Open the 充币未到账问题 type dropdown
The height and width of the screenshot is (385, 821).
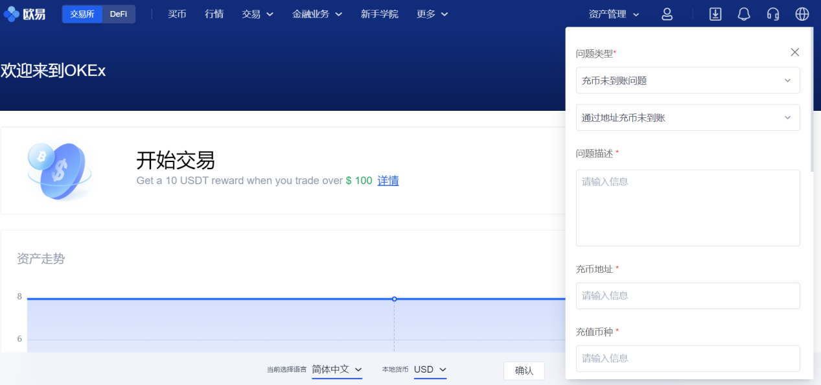688,80
